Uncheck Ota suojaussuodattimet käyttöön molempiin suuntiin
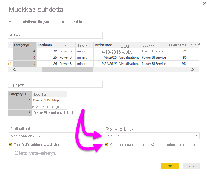Screen dimensions: 207x176 pos(106,144)
